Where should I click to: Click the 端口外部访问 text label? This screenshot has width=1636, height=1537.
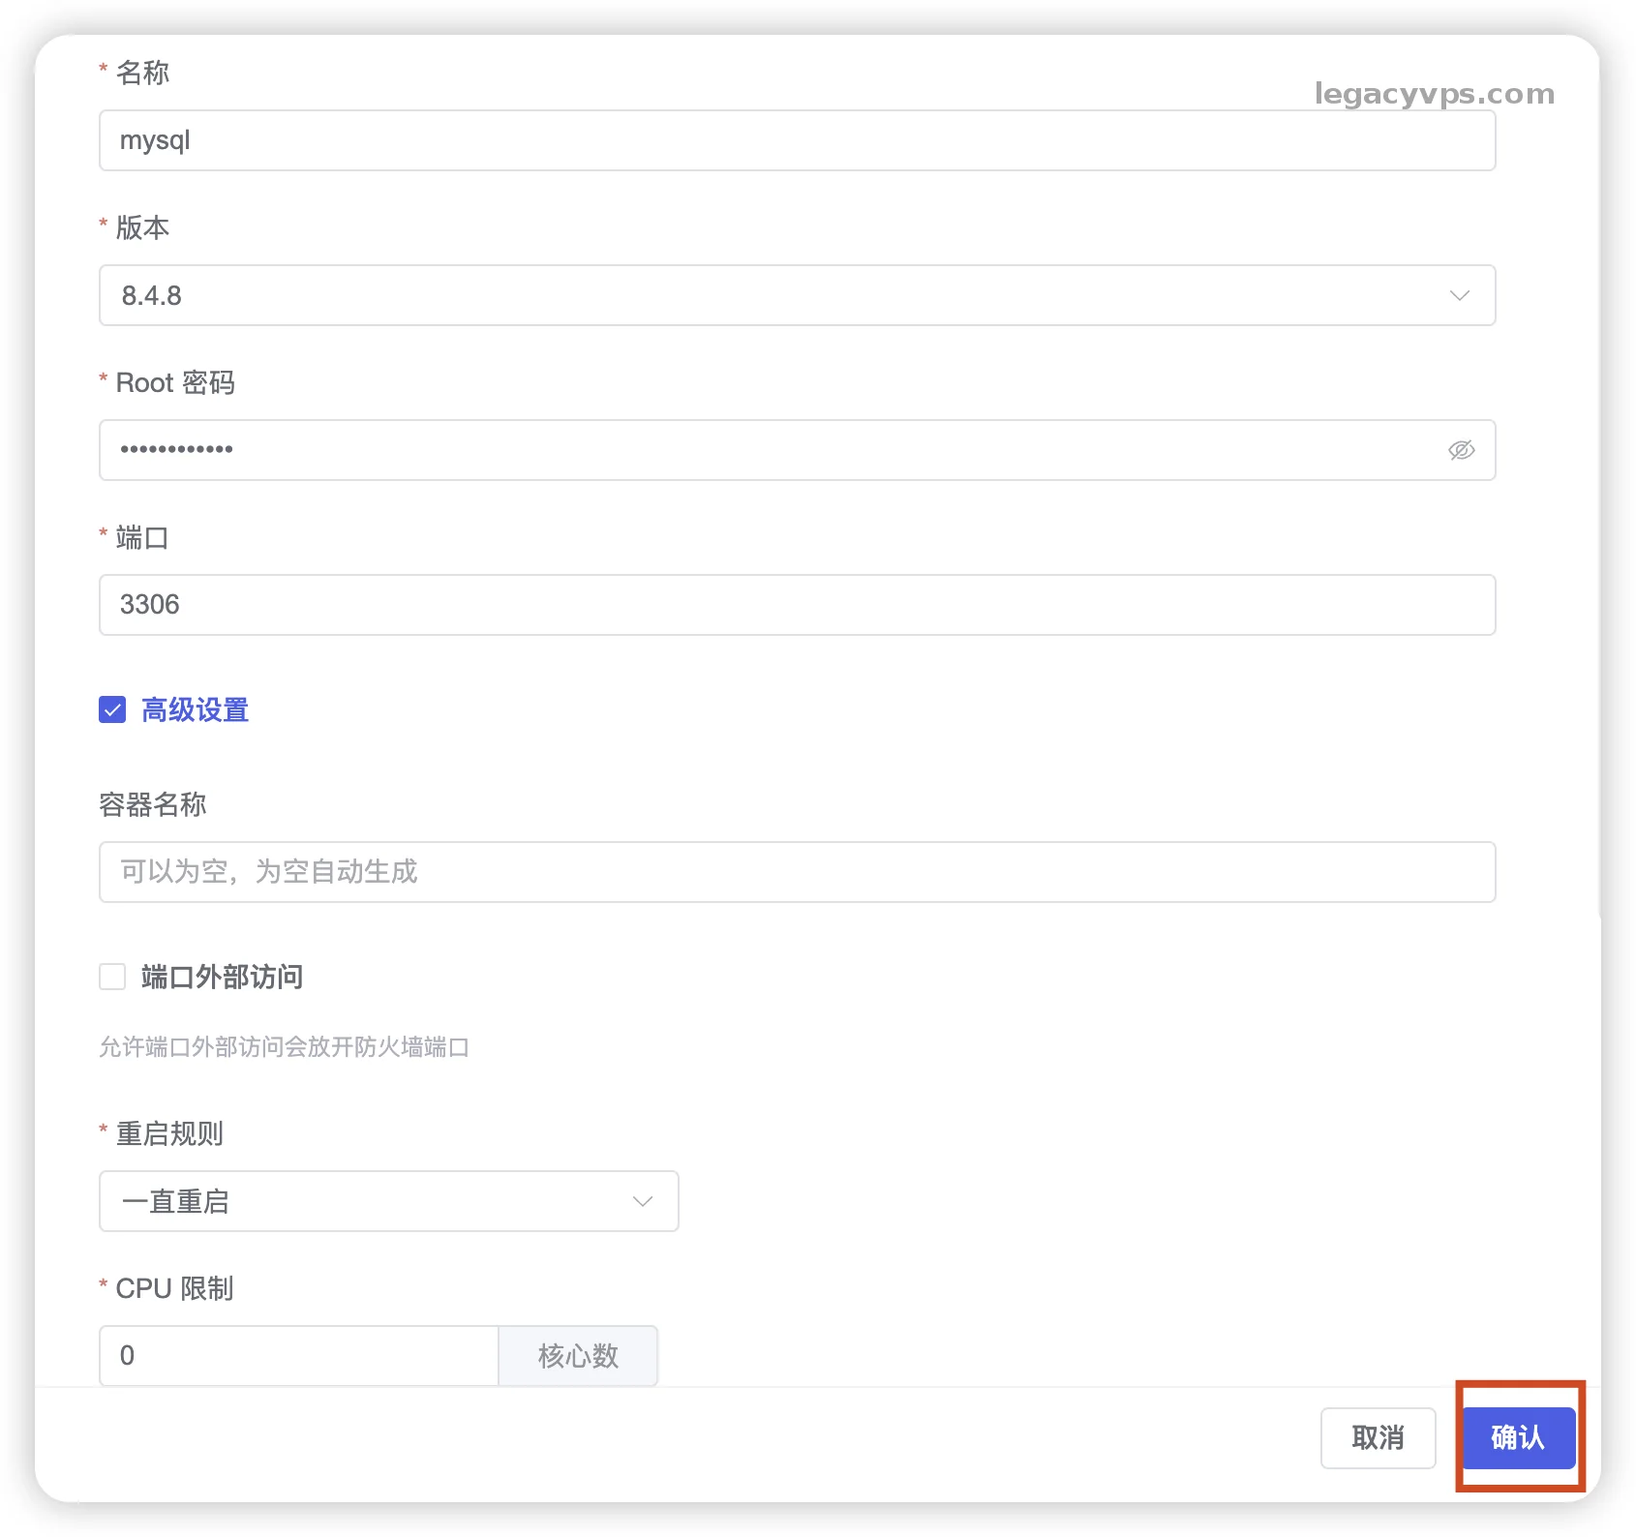point(223,977)
